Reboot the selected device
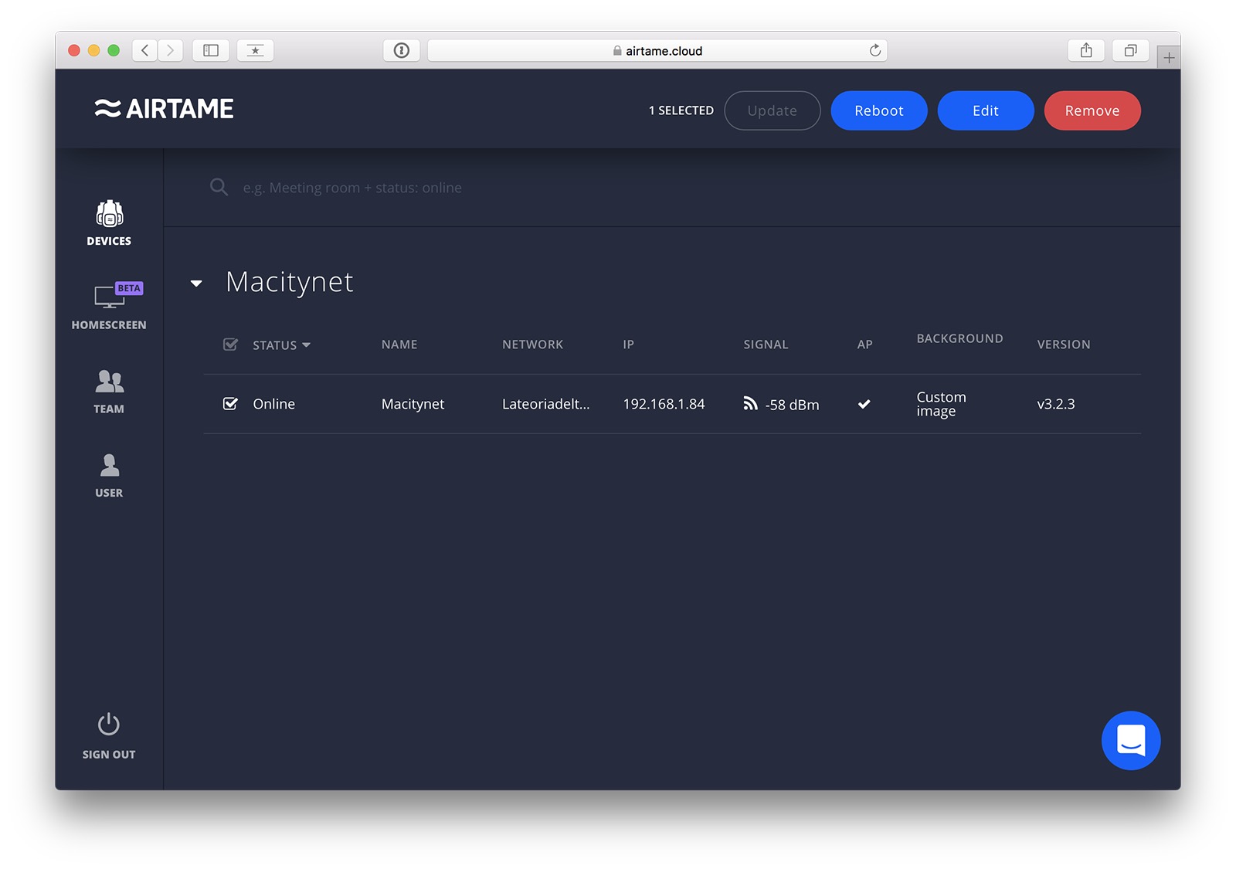The width and height of the screenshot is (1236, 869). (879, 110)
